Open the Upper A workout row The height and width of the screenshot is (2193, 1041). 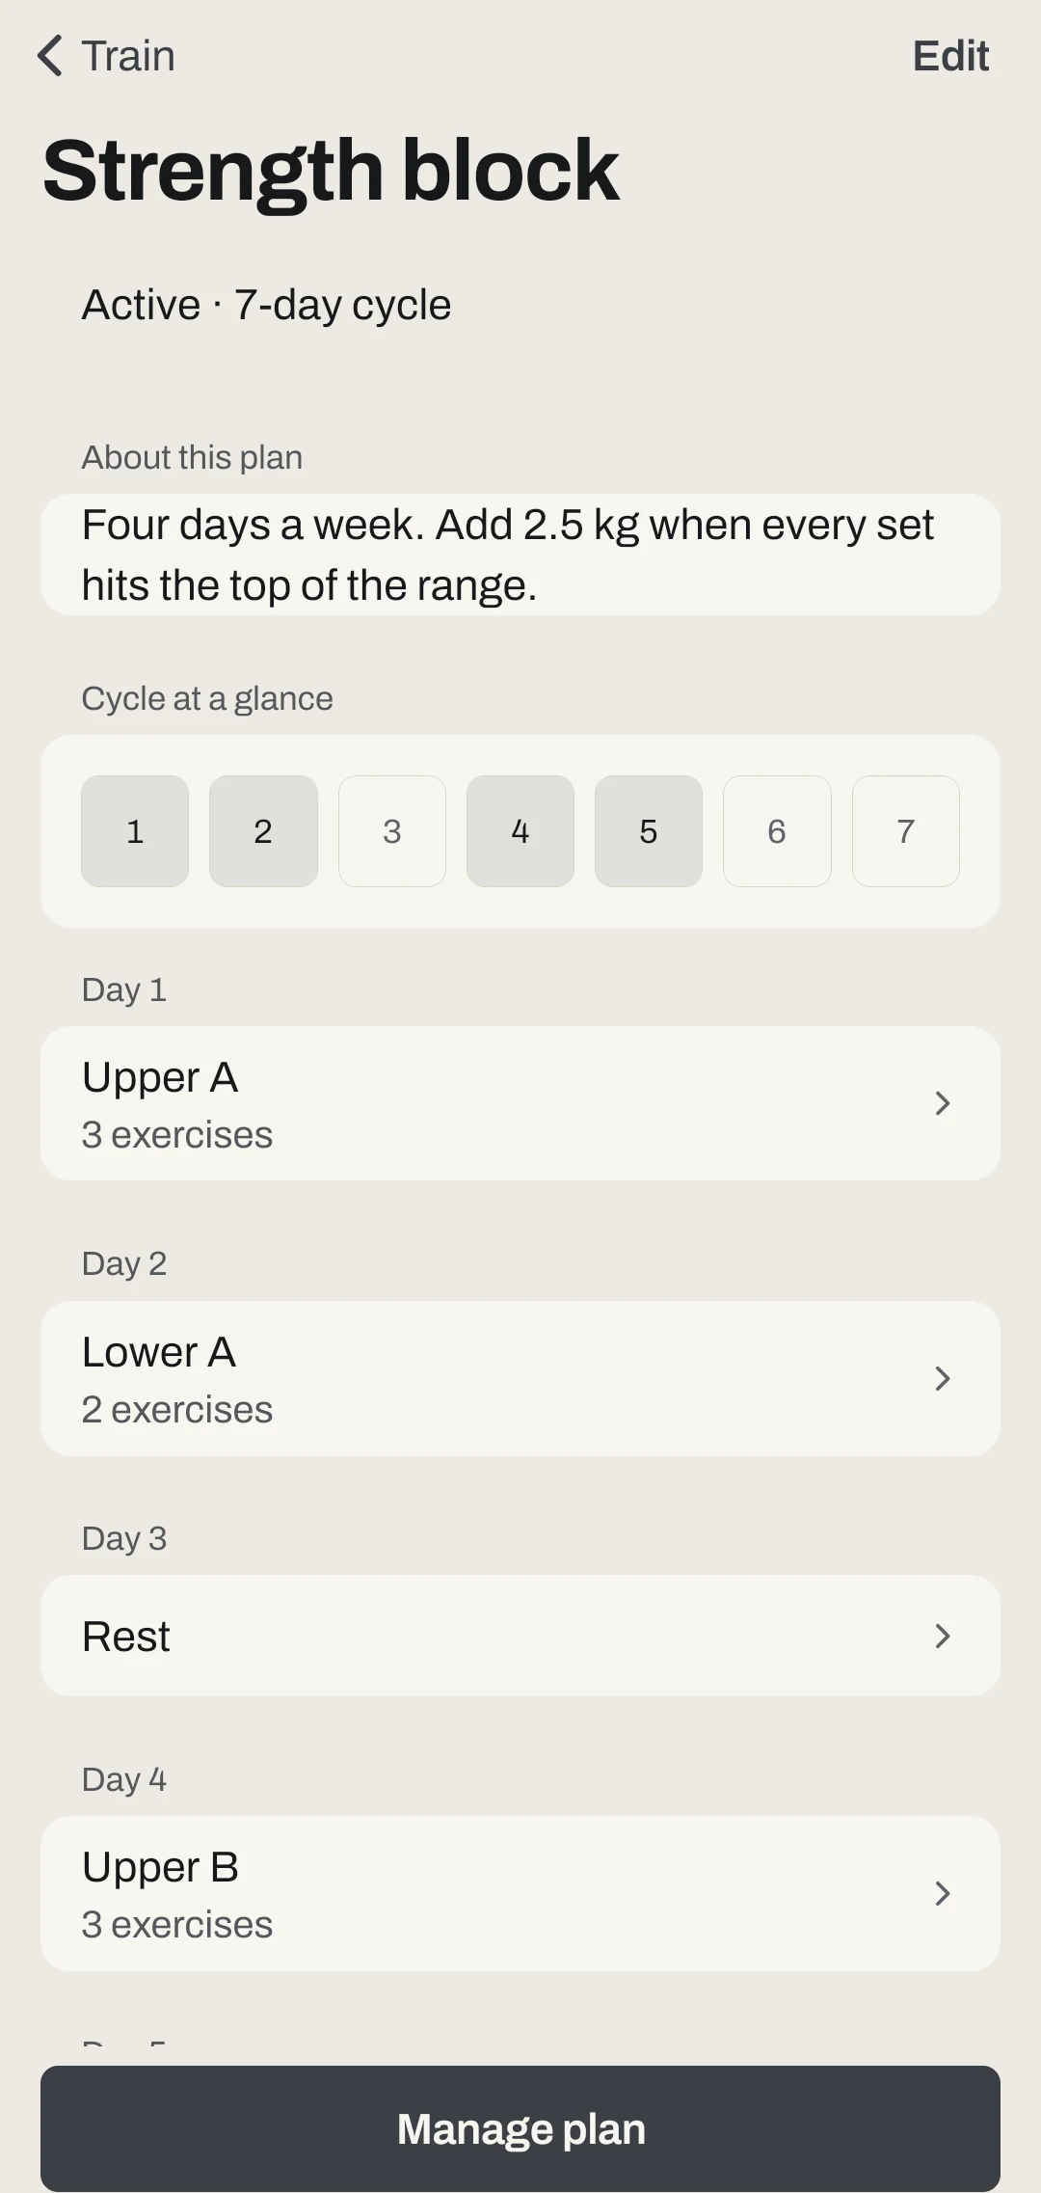click(520, 1103)
